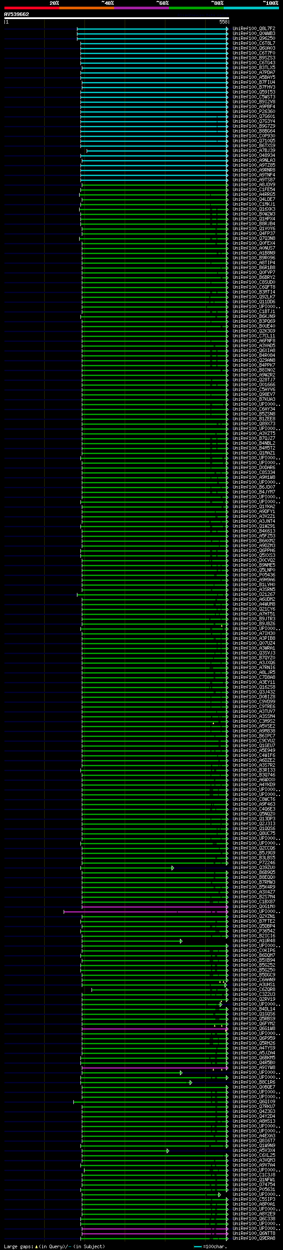The width and height of the screenshot is (283, 1250).
Task: Select the UniRef100_B3RI33 label
Action: tap(253, 770)
